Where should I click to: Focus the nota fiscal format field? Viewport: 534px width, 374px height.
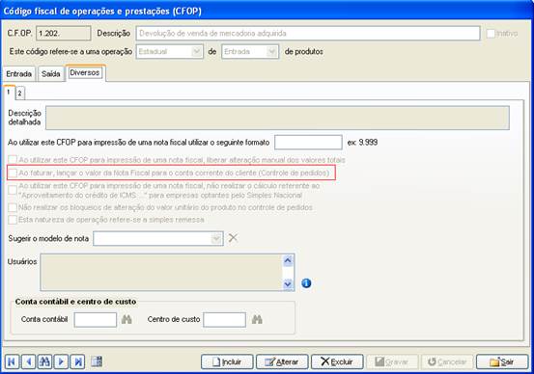308,142
